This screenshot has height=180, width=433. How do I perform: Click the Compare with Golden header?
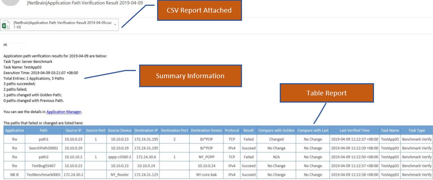click(276, 131)
